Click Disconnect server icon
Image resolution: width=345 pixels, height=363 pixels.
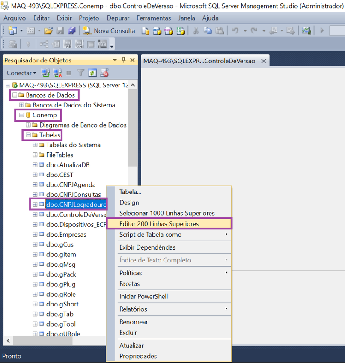point(57,73)
